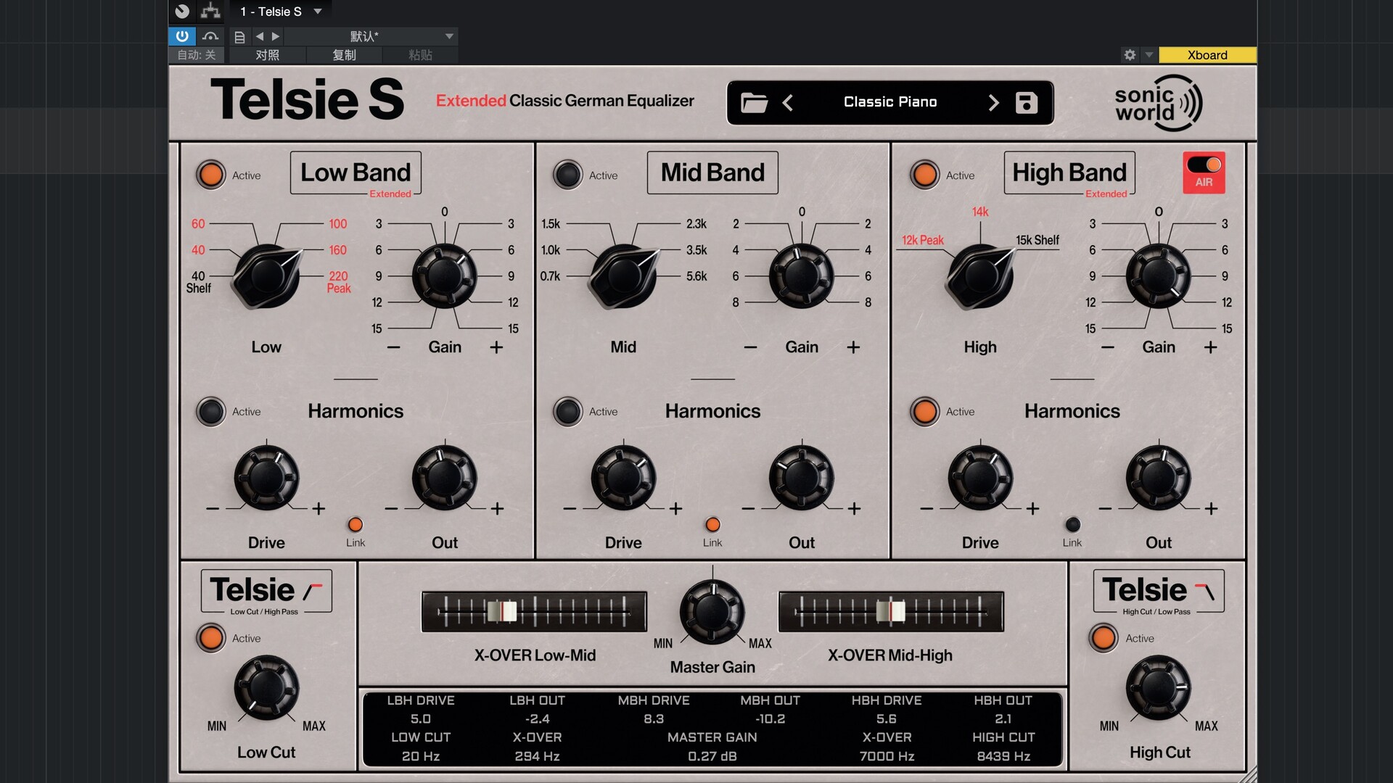Screen dimensions: 1393x783
Task: Toggle the High Band Harmonics Link button
Action: pyautogui.click(x=1072, y=525)
